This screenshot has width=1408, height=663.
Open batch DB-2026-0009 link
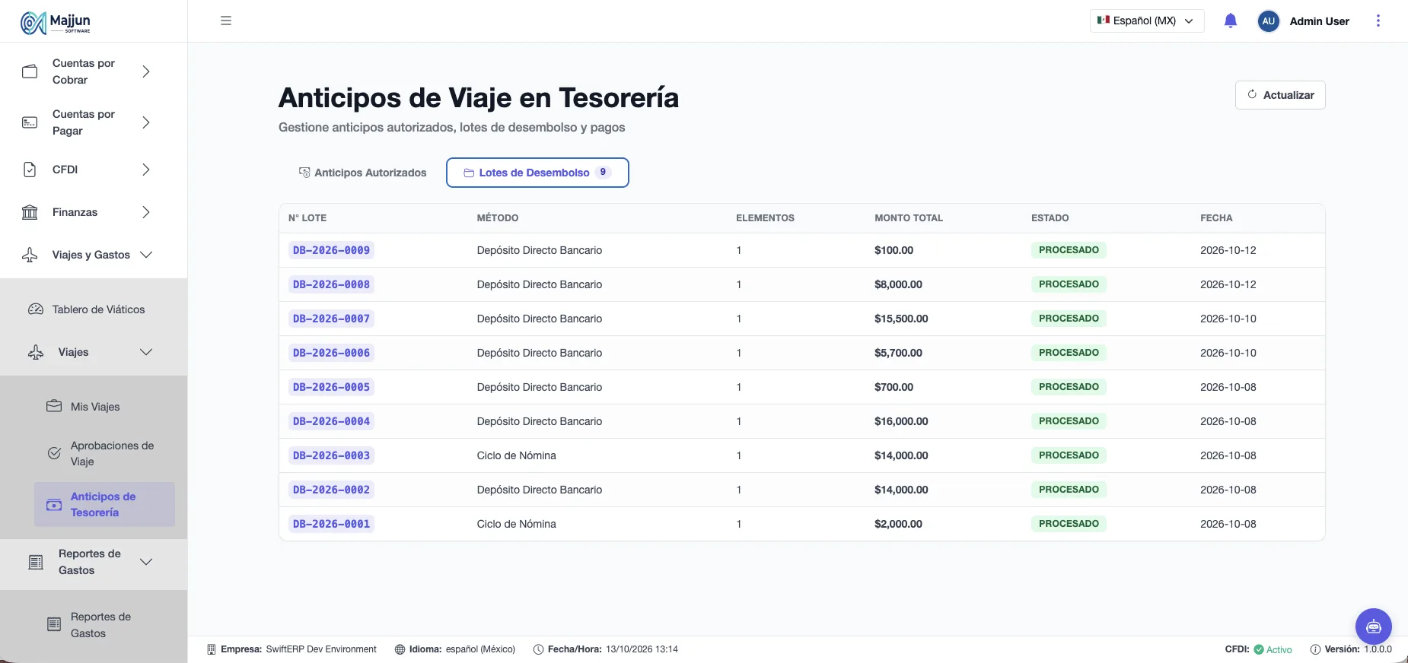tap(331, 250)
